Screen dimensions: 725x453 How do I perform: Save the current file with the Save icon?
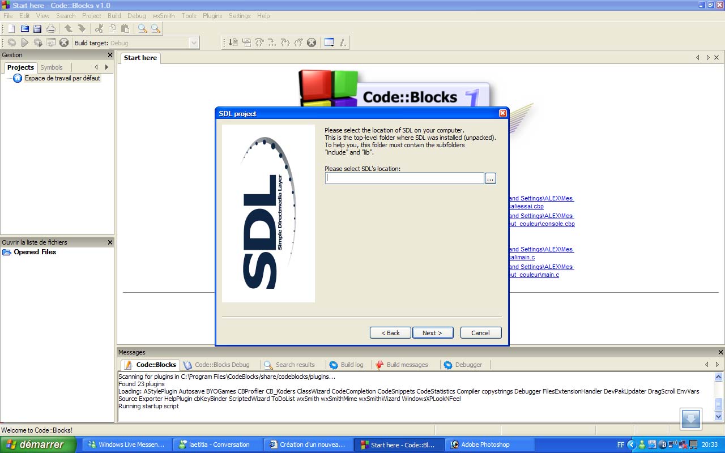click(x=37, y=29)
